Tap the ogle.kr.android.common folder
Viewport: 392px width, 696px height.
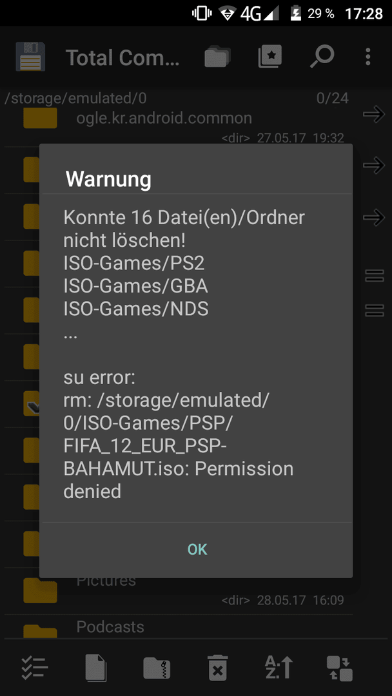pos(179,126)
